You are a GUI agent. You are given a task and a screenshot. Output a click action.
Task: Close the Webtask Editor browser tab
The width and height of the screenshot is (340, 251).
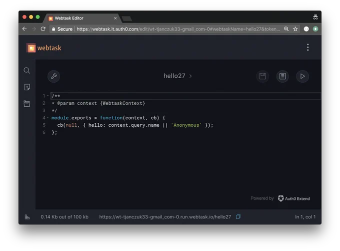115,18
